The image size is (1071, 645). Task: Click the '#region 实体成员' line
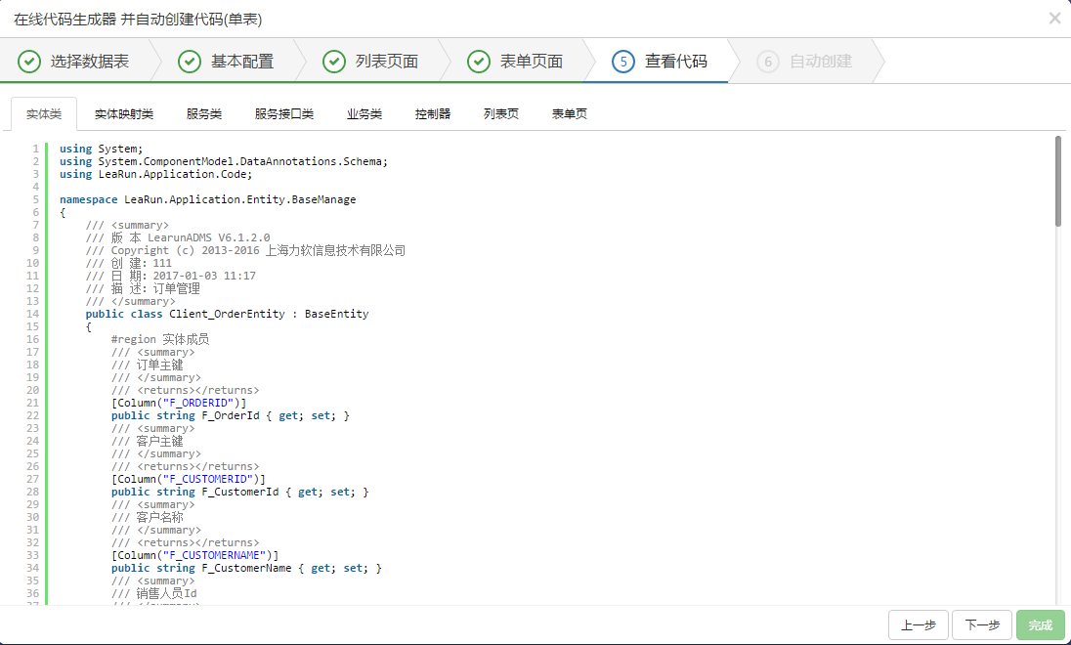(x=160, y=339)
